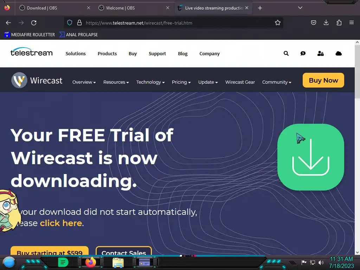Open the user account login icon
The width and height of the screenshot is (360, 270).
point(321,53)
